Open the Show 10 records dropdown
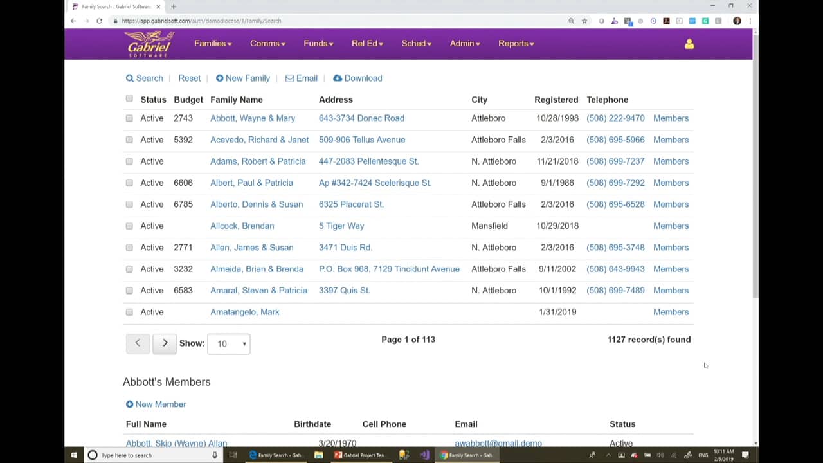 click(x=229, y=344)
